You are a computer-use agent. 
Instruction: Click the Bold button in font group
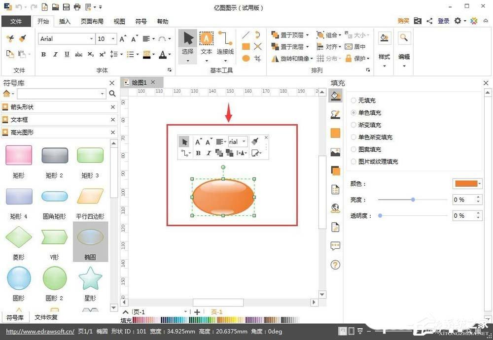click(43, 54)
